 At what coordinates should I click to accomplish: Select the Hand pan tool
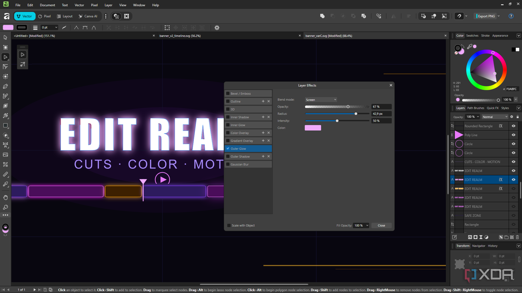[x=5, y=197]
